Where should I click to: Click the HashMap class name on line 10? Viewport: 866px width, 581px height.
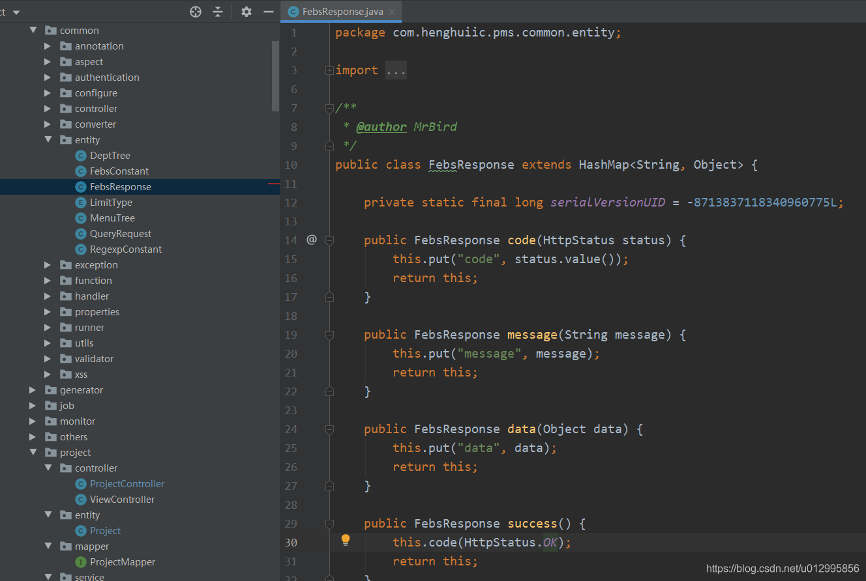click(x=604, y=164)
